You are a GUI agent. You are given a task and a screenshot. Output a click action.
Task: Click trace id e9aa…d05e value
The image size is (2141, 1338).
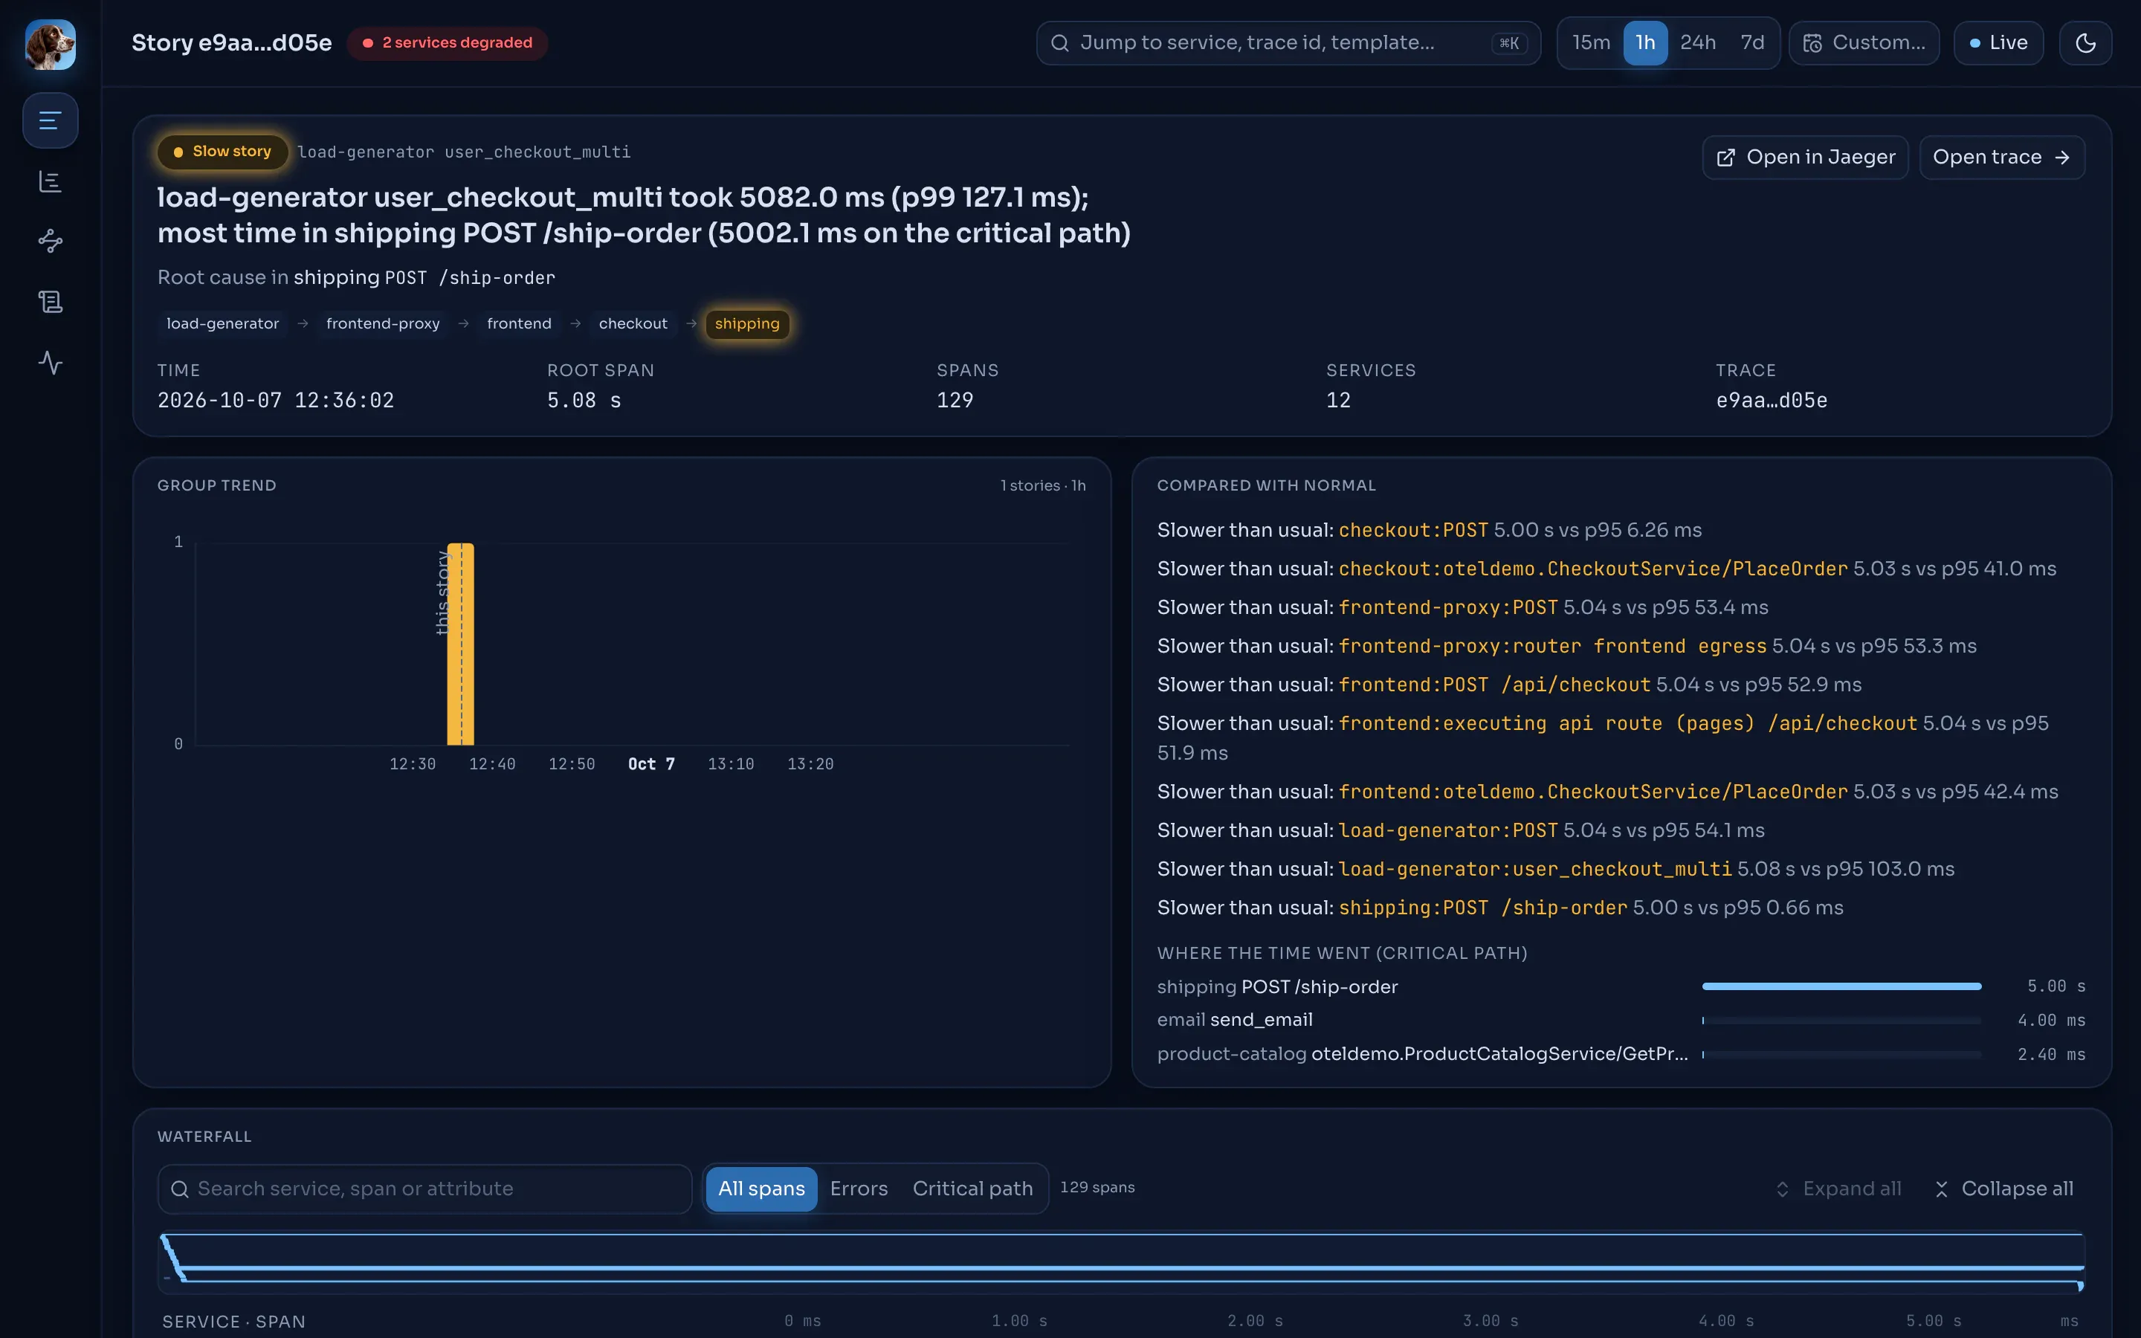point(1772,400)
